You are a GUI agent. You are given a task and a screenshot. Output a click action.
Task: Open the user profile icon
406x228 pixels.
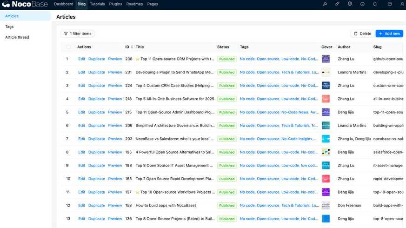point(402,4)
